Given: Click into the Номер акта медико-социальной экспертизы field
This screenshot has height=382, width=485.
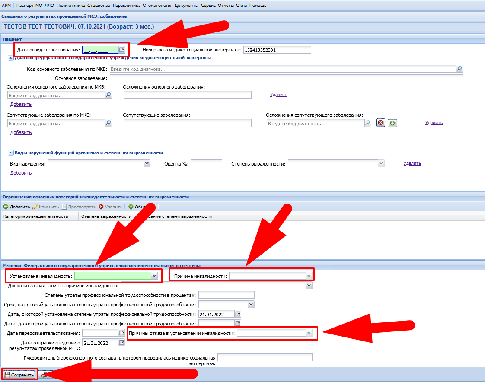Looking at the screenshot, I should (x=277, y=50).
